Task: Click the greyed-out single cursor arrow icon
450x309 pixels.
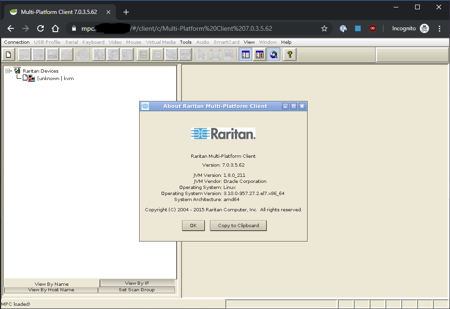Action: point(201,54)
